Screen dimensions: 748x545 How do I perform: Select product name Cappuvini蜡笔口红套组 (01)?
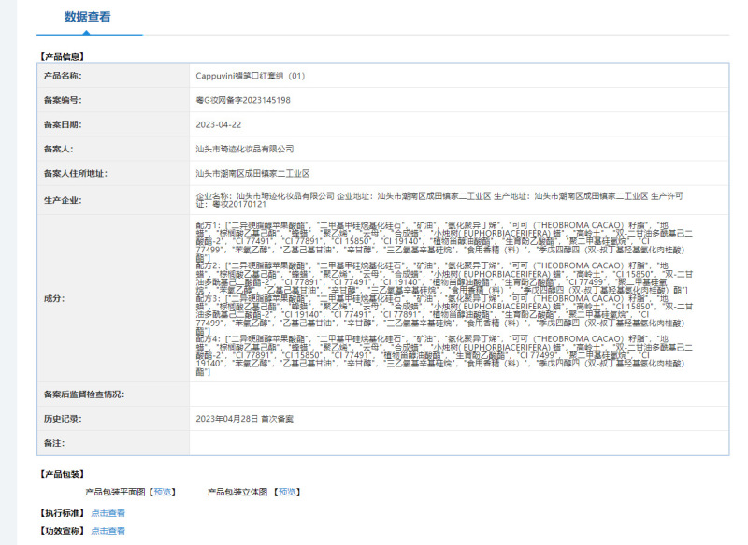tap(250, 76)
